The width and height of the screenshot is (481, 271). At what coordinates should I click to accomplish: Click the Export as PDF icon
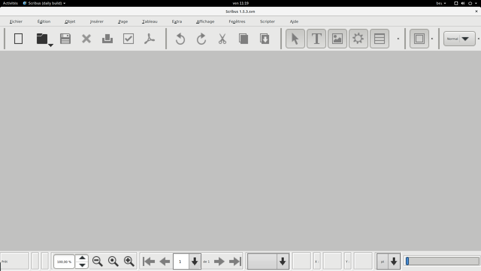click(x=150, y=39)
